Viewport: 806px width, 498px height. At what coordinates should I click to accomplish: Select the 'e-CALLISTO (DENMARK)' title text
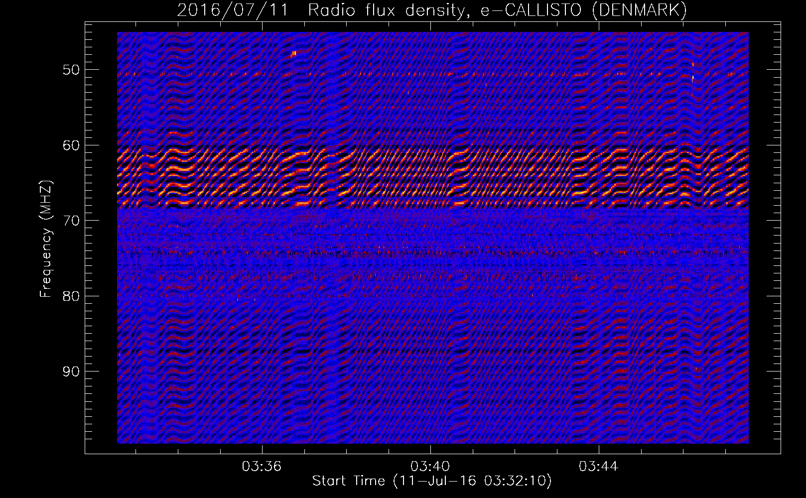584,10
